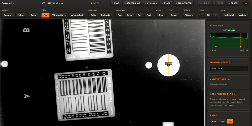Viewport: 252px width, 126px height.
Task: Take a screenshot of the view
Action: 132,3
